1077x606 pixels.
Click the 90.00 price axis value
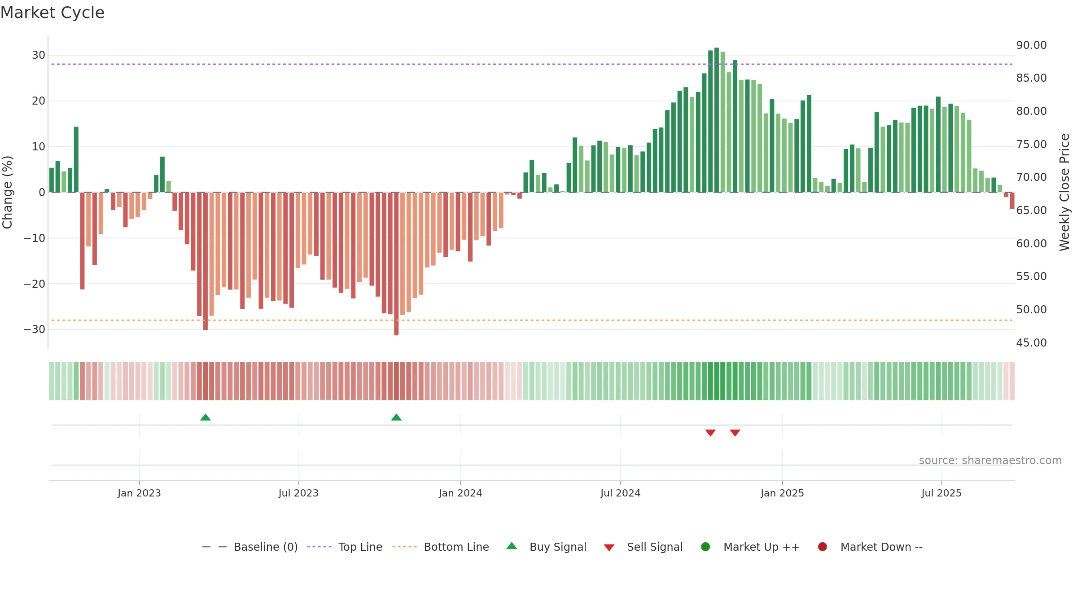[x=1031, y=45]
